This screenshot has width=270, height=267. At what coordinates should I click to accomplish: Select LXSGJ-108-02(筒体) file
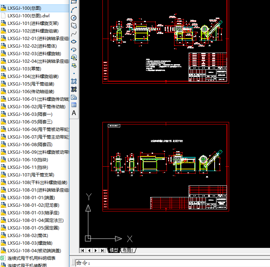coord(28,235)
